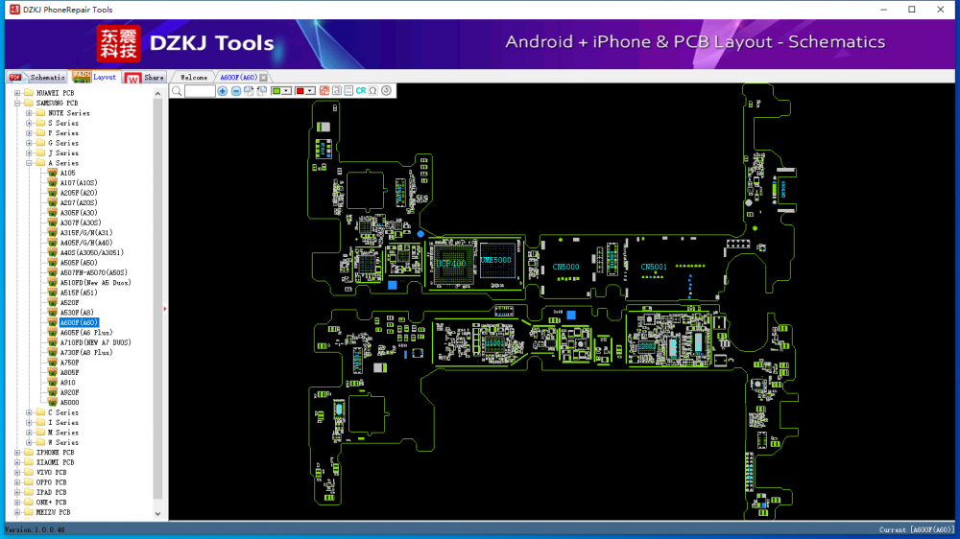
Task: Click the UCP400 chip on the board
Action: click(451, 263)
